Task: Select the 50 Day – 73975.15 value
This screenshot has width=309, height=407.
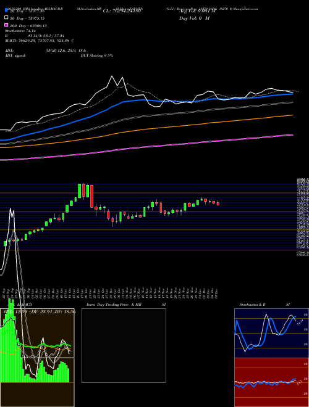Action: [27, 18]
